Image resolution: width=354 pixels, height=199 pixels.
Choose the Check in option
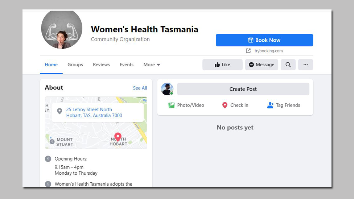(x=235, y=105)
